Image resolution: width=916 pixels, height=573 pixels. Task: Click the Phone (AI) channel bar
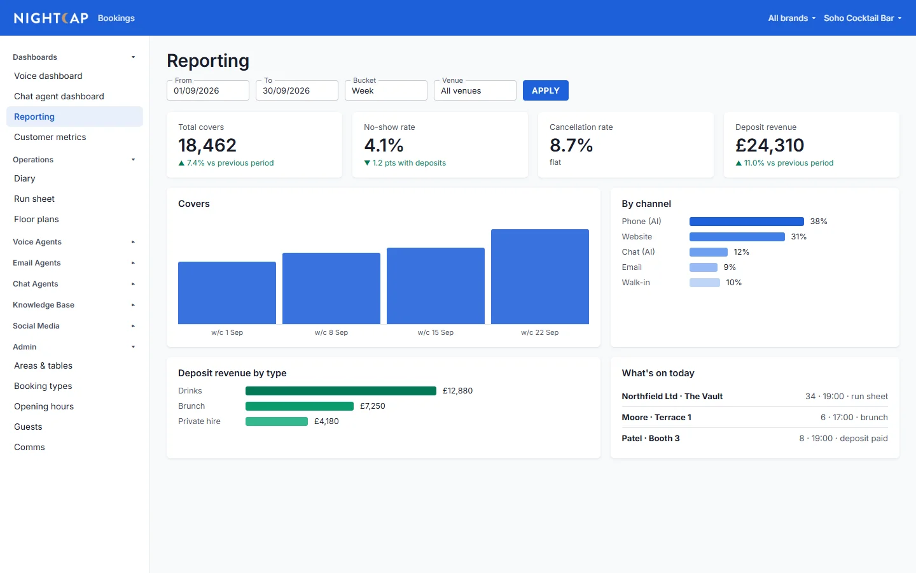[747, 222]
